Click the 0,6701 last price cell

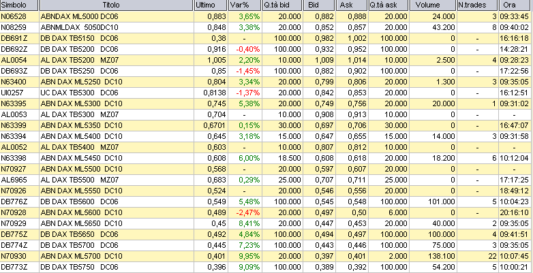215,125
